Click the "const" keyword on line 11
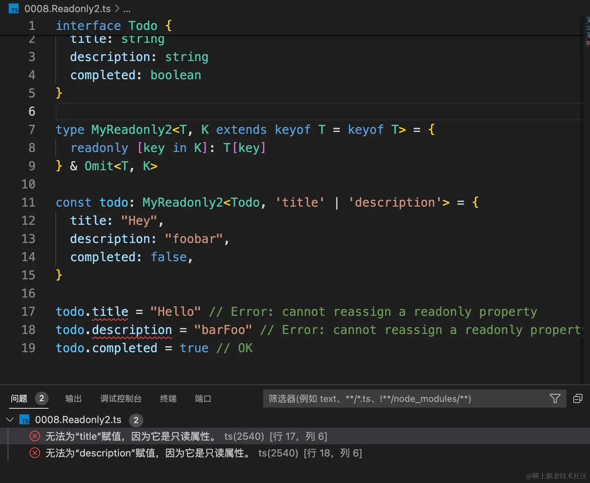Viewport: 590px width, 483px height. [74, 202]
